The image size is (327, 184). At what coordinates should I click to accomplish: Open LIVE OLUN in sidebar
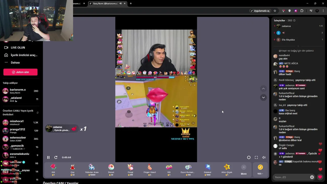click(18, 48)
